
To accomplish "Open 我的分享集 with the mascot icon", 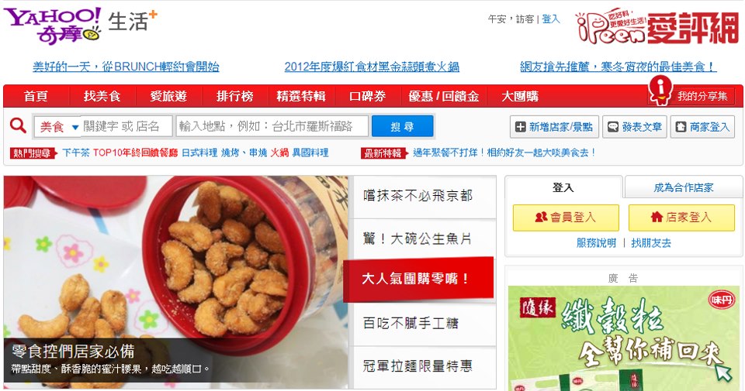I will 691,94.
